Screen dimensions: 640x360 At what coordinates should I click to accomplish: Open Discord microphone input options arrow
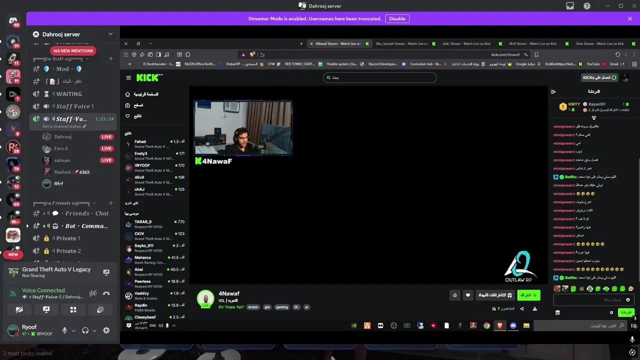(73, 330)
